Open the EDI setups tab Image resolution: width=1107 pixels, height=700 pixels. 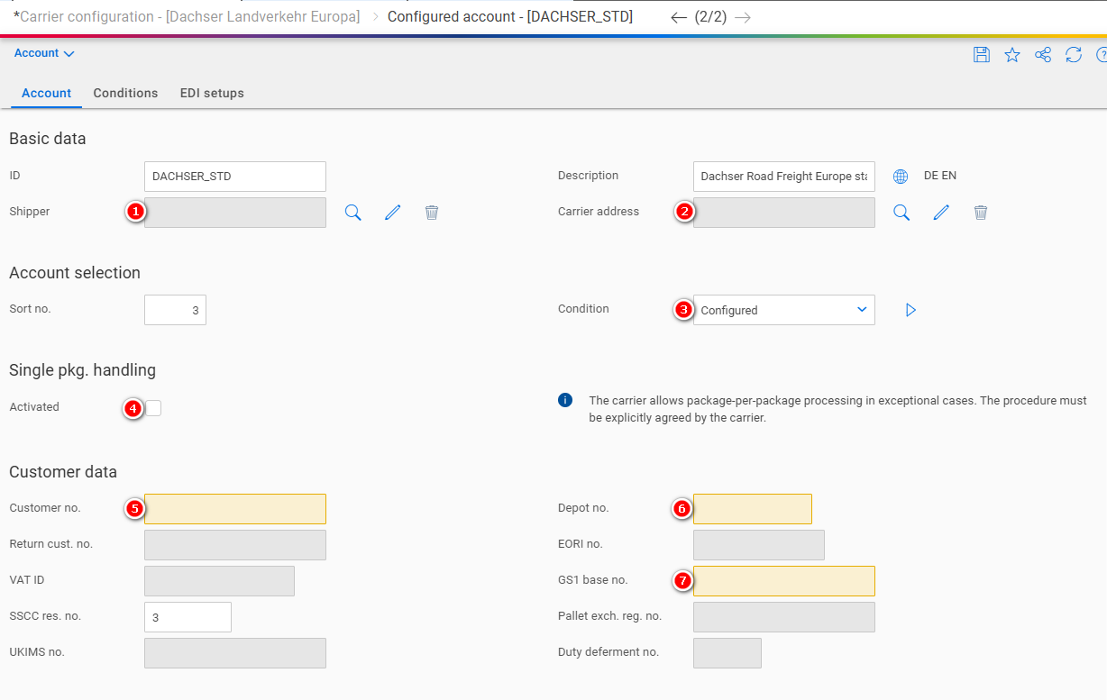pos(212,93)
